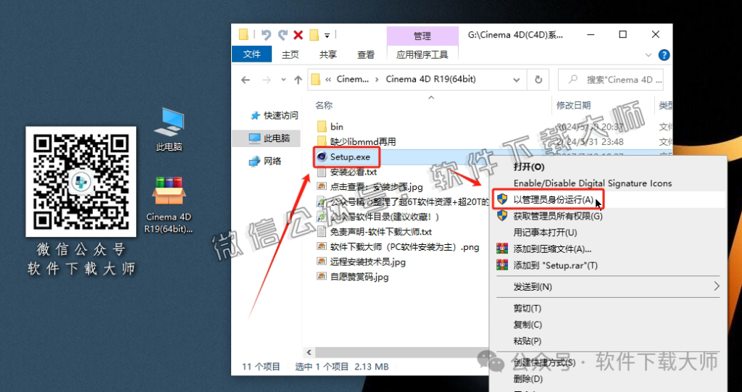Click the Cinem... parent folder breadcrumb
The height and width of the screenshot is (392, 742).
click(353, 79)
